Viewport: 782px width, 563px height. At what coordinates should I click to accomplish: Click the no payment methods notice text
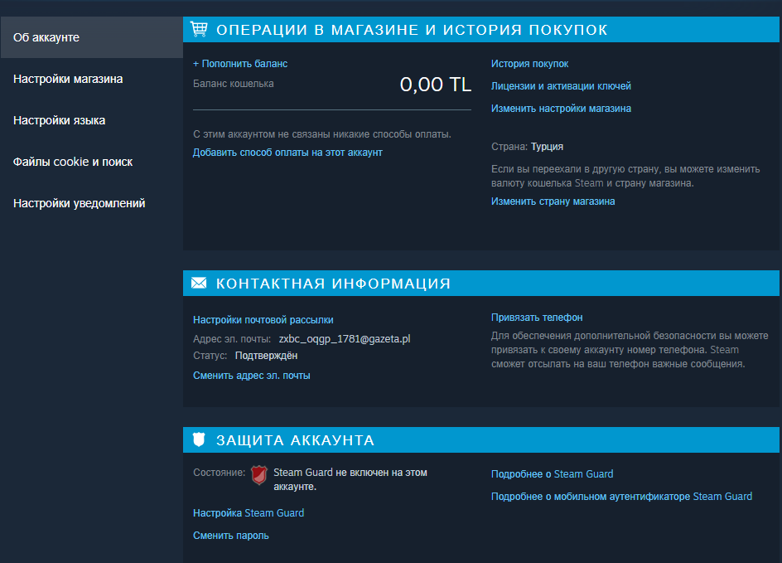click(322, 134)
